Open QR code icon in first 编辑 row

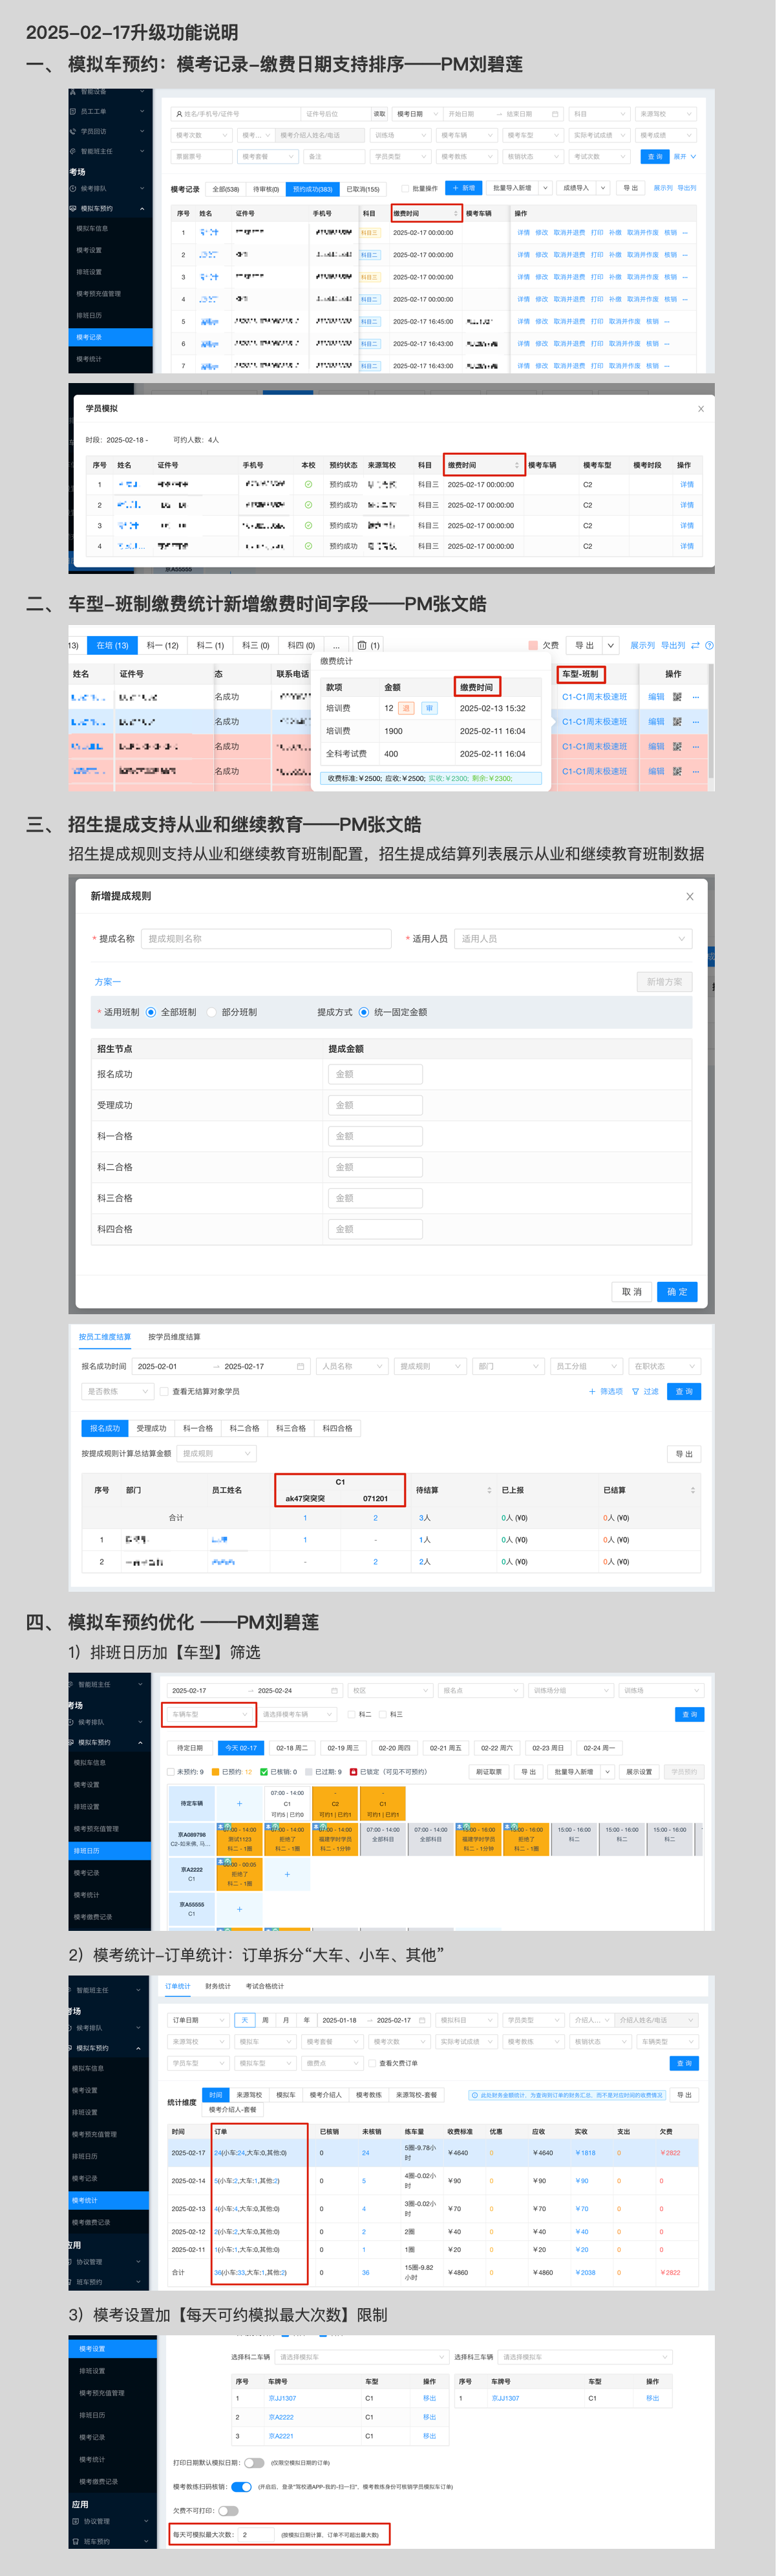click(x=677, y=697)
